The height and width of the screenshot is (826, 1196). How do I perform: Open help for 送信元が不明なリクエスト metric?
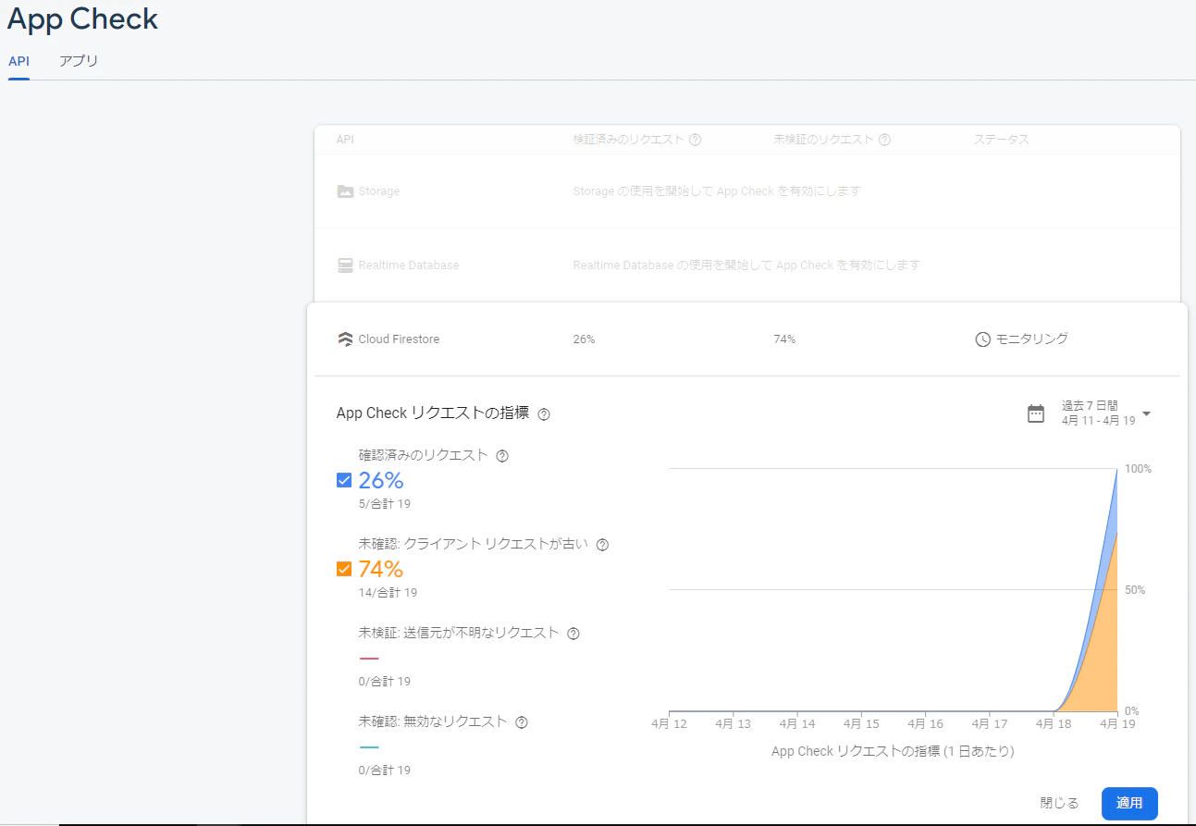point(573,634)
